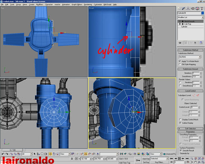Viewport: 205px width, 164px height.
Task: Enable Display Control Mesh checkbox
Action: click(x=180, y=119)
